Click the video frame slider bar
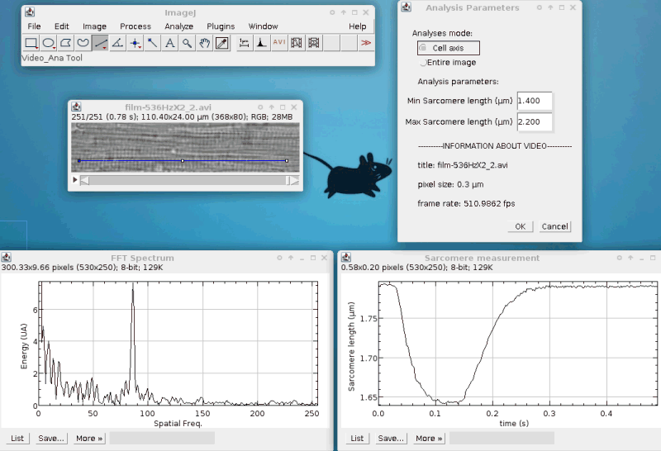This screenshot has width=661, height=451. pos(188,180)
